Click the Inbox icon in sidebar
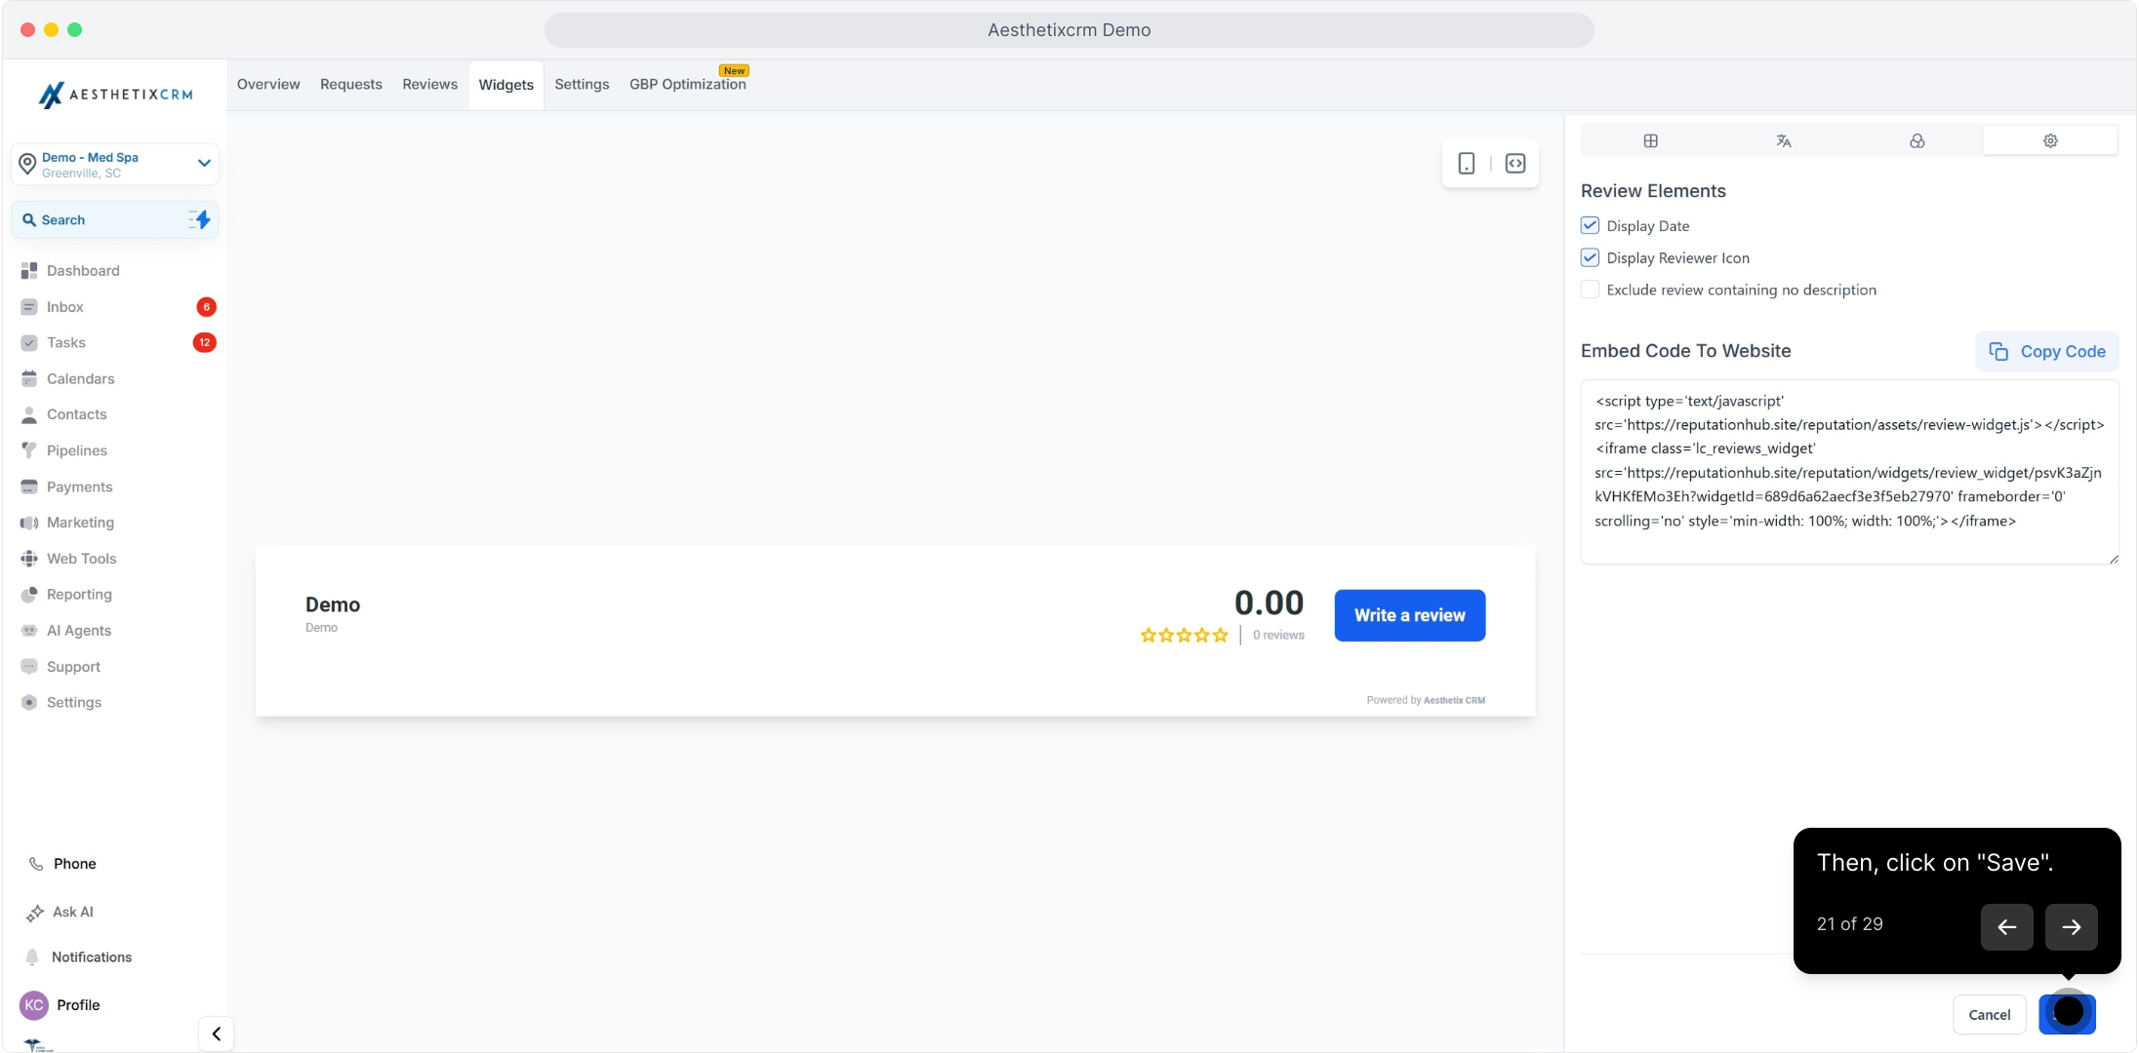The width and height of the screenshot is (2139, 1053). [x=29, y=306]
